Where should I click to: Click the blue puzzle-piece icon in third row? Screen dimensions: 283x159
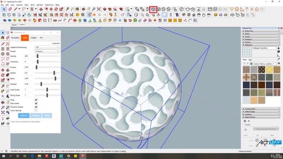point(85,20)
